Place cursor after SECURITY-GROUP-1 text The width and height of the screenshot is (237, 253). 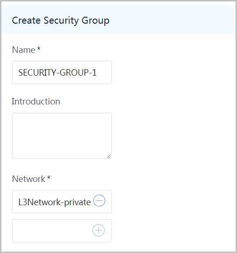[x=97, y=72]
